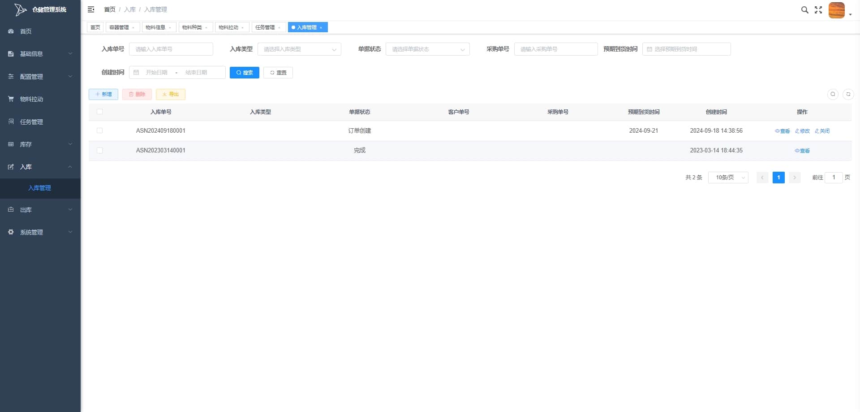
Task: Click the 首页 breadcrumb link
Action: point(110,9)
